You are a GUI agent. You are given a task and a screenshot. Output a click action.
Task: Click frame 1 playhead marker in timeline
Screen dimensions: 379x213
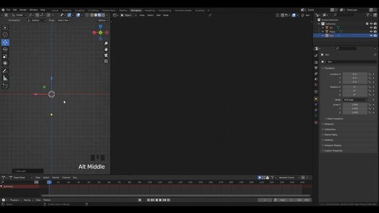pos(49,182)
